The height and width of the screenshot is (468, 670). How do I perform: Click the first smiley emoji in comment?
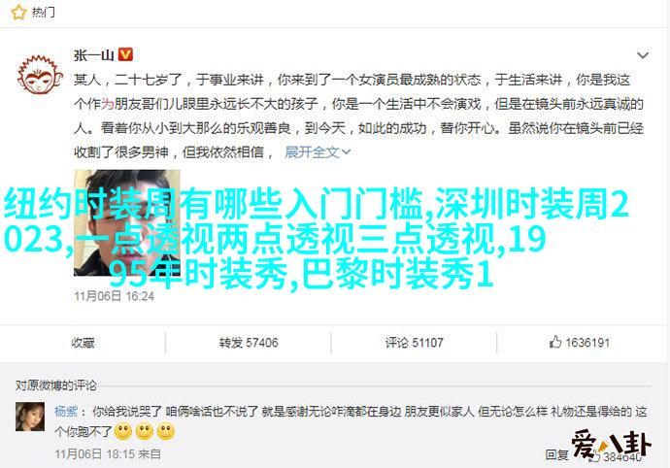[x=123, y=432]
